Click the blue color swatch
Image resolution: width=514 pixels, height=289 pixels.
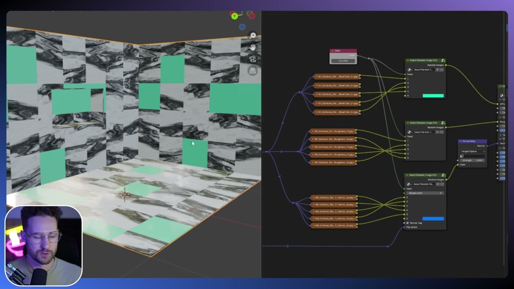[x=433, y=219]
